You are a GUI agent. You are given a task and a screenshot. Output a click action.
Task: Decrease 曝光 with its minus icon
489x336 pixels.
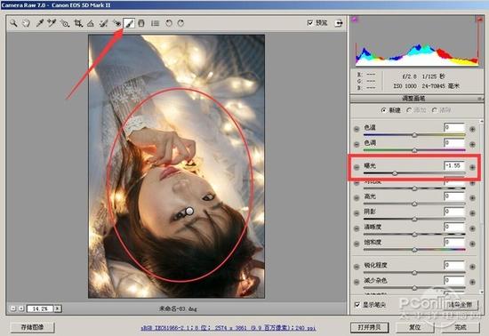point(357,167)
